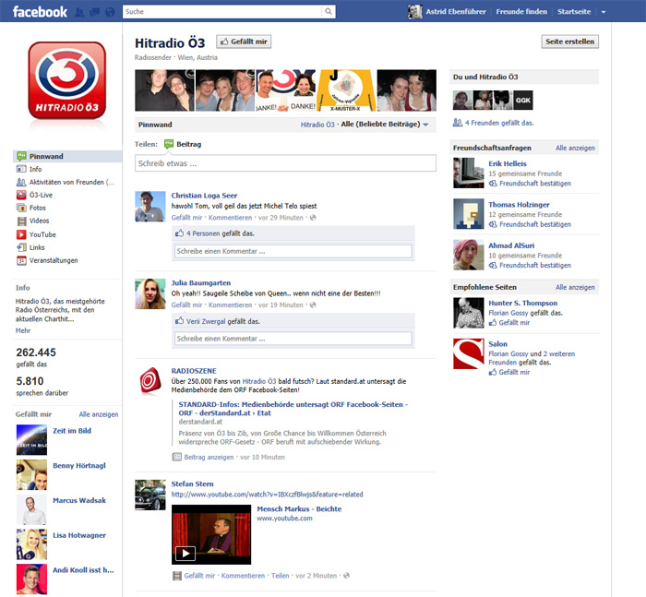
Task: Expand the Info text with Mehr
Action: tap(23, 330)
